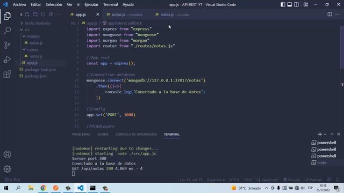Maximize the terminal panel size
Viewport: 344px width, 193px height.
(x=332, y=134)
